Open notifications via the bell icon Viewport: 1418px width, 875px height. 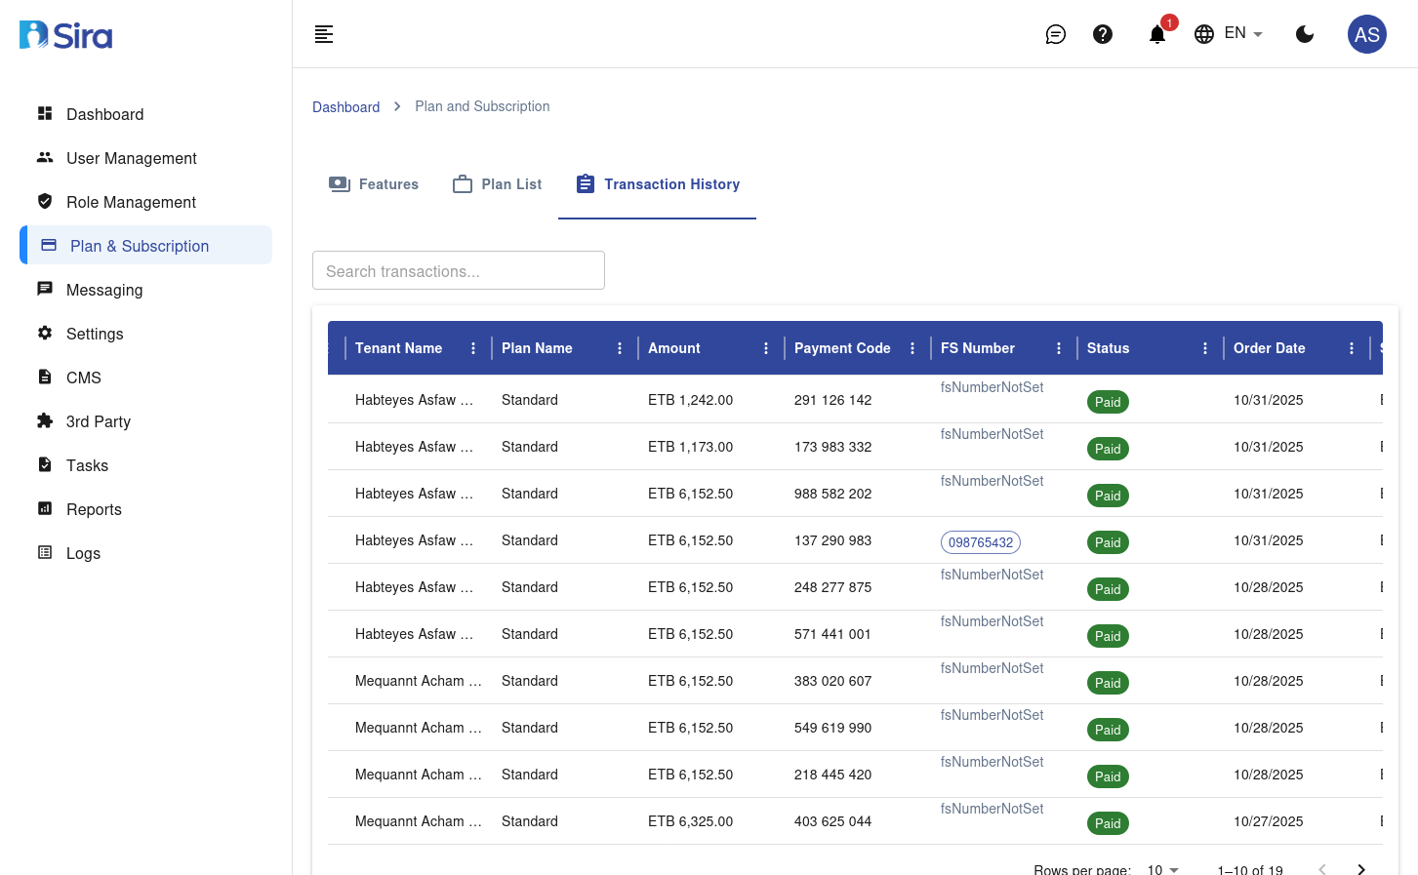click(1156, 34)
